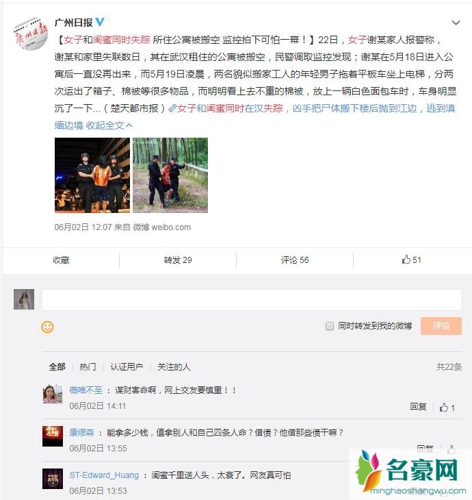This screenshot has width=472, height=500.
Task: Click 转发 29 repost button
Action: (178, 260)
